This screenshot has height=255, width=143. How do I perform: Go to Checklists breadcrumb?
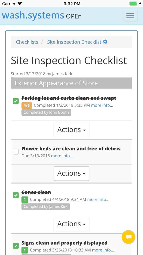[27, 42]
